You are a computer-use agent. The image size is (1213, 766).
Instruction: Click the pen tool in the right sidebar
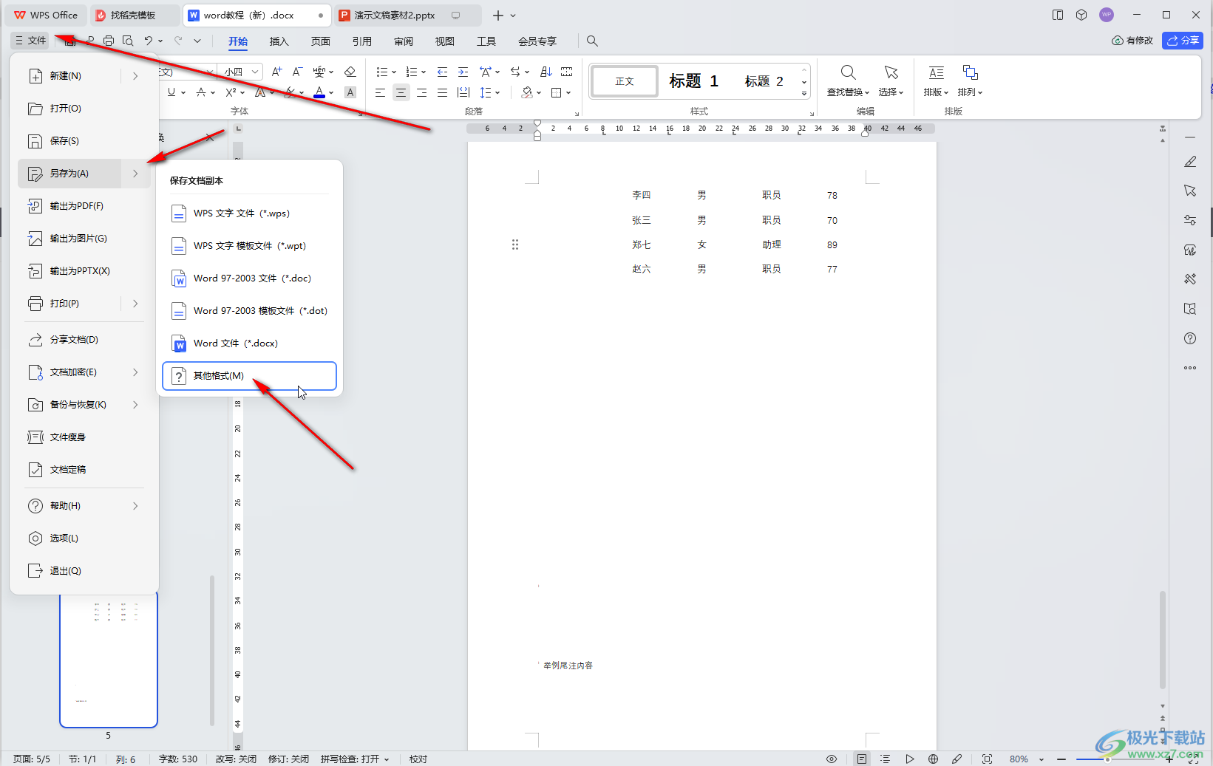(x=1190, y=162)
